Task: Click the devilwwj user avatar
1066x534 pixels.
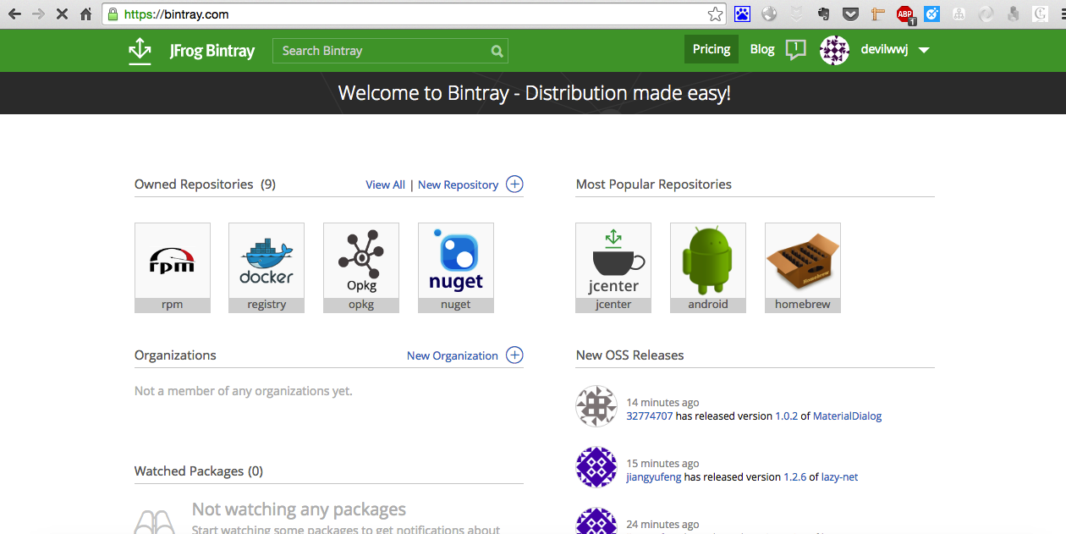Action: point(834,50)
